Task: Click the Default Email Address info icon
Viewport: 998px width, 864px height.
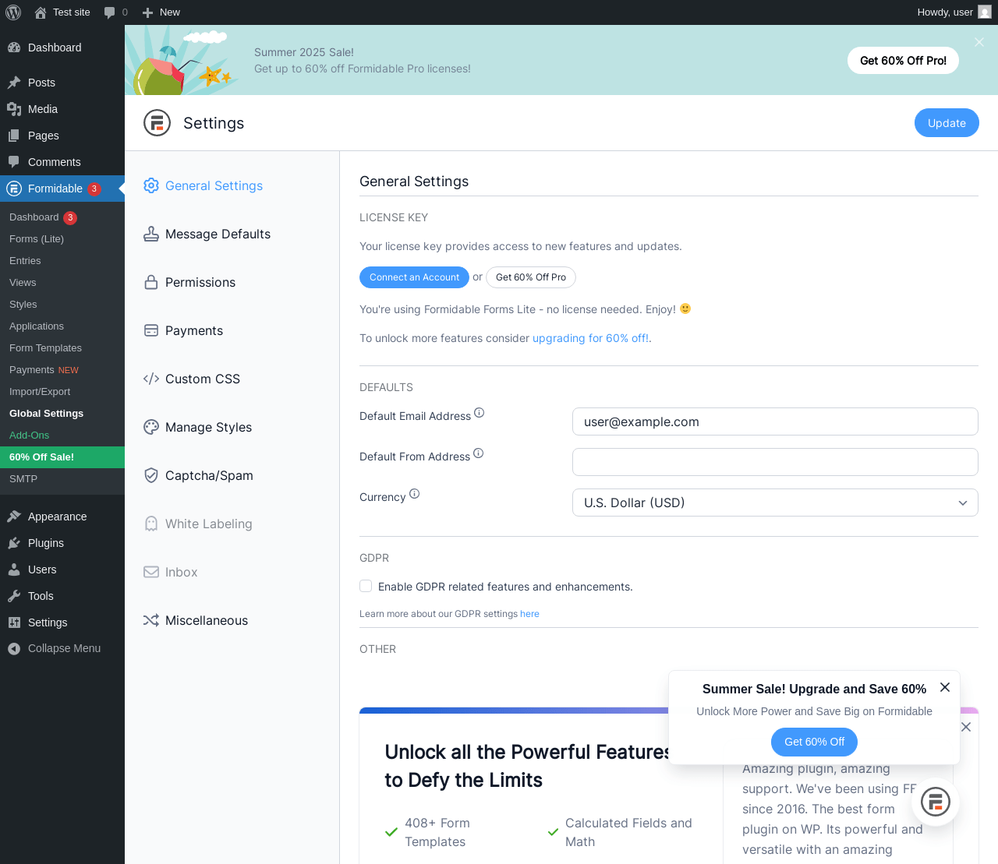Action: pyautogui.click(x=480, y=413)
